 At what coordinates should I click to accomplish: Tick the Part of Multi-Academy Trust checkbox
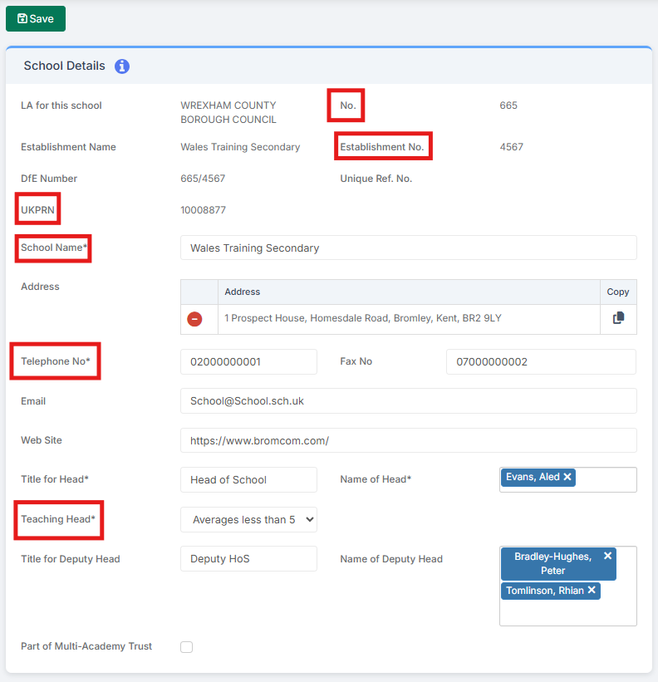(187, 647)
